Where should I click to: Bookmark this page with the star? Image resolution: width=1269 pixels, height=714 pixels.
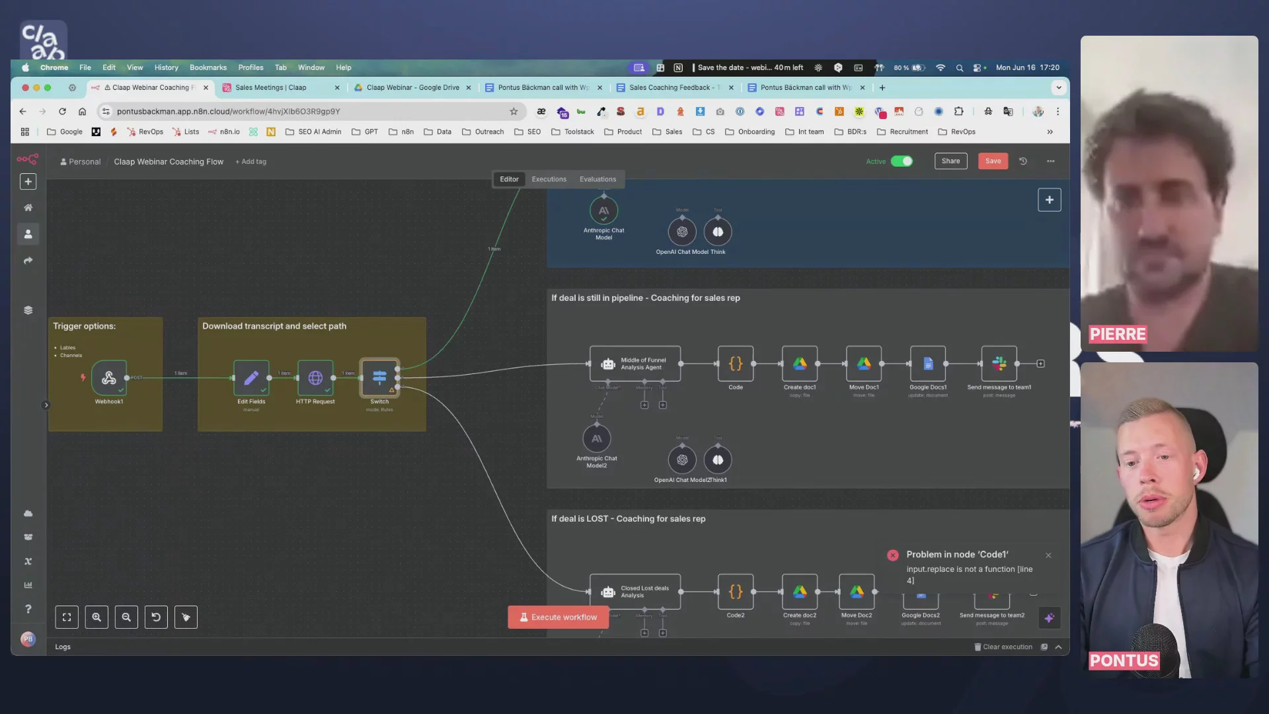[x=514, y=112]
